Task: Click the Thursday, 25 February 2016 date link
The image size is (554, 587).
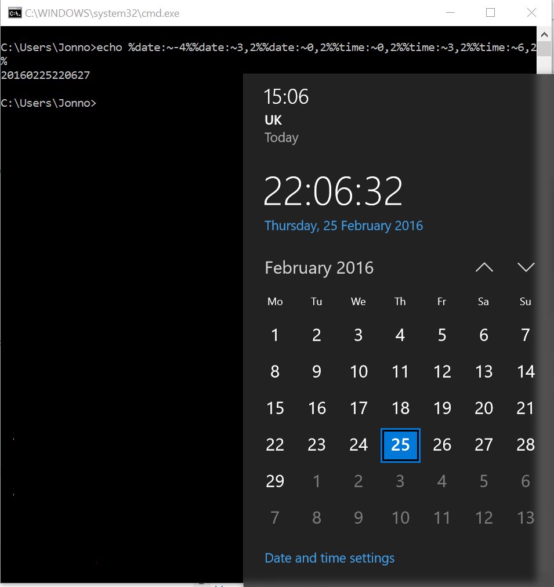Action: (343, 226)
